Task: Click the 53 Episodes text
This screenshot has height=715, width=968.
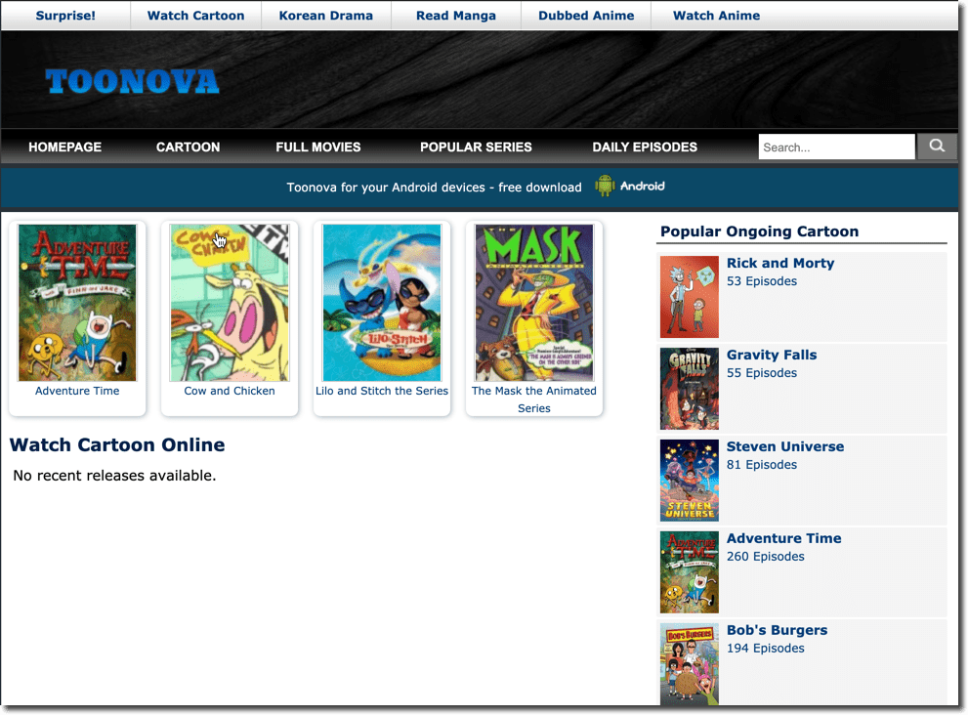Action: pos(762,281)
